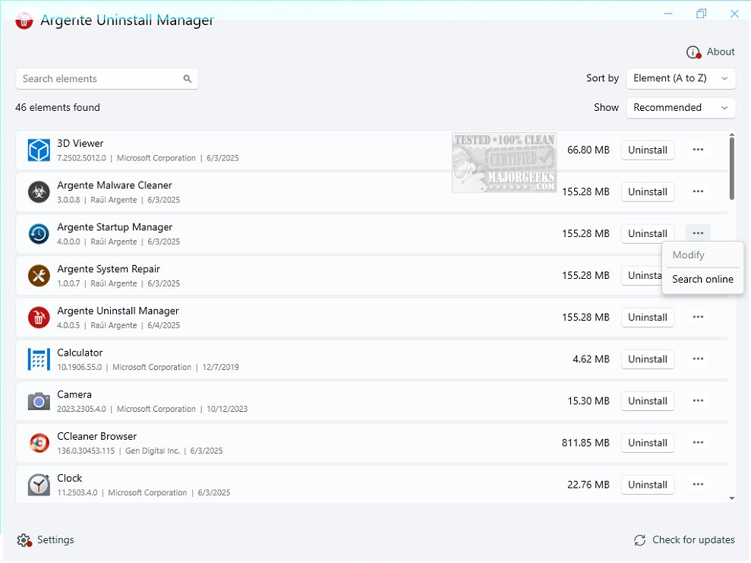Click the Clock application icon
Image resolution: width=751 pixels, height=563 pixels.
click(38, 484)
